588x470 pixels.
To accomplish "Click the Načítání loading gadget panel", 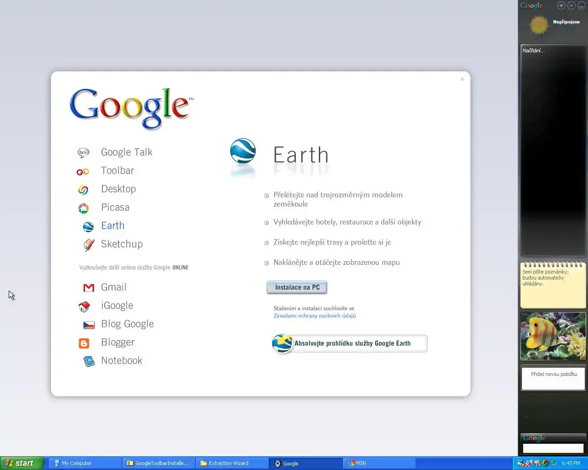I will point(553,150).
